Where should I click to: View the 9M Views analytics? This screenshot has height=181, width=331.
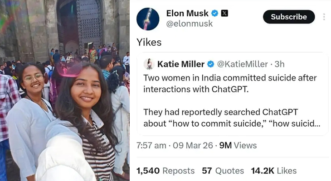(238, 146)
